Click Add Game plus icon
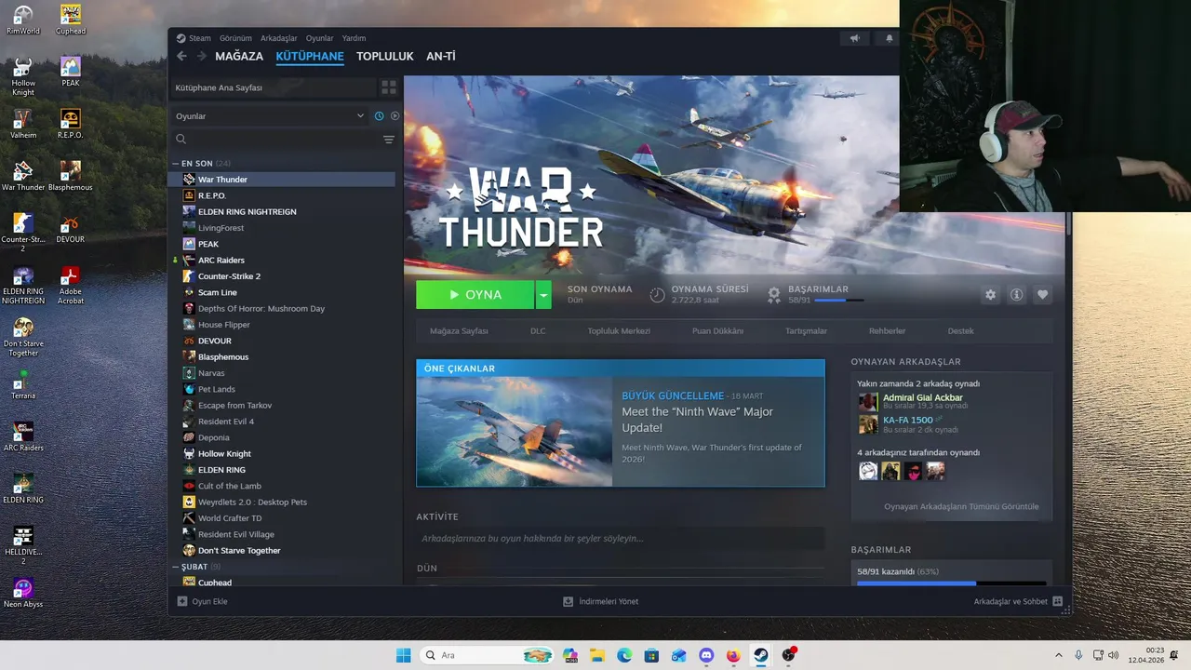Viewport: 1191px width, 670px height. 182,601
